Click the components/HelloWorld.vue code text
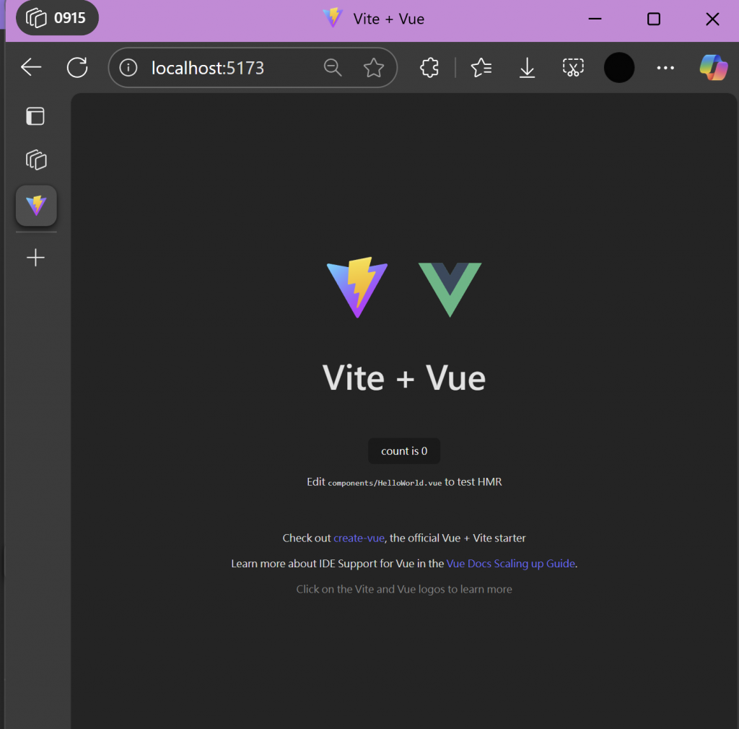Viewport: 739px width, 729px height. click(385, 483)
